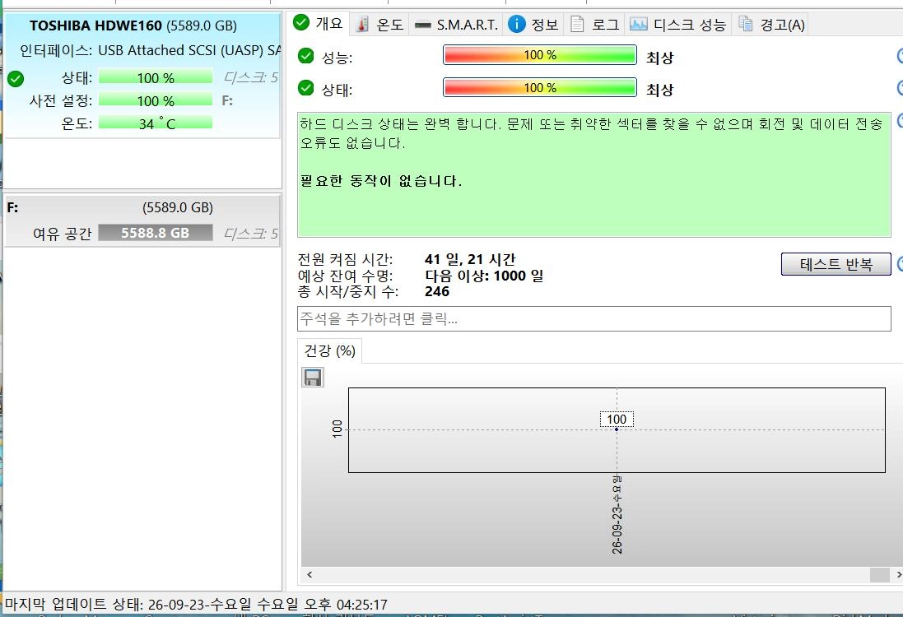This screenshot has width=903, height=617.
Task: Click the graph scroll left arrow
Action: click(310, 574)
